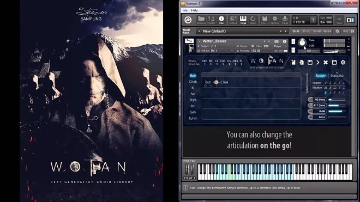Click the camera snapshot icon by Wotan_Basses
Viewport: 360px width, 202px height.
(x=277, y=41)
